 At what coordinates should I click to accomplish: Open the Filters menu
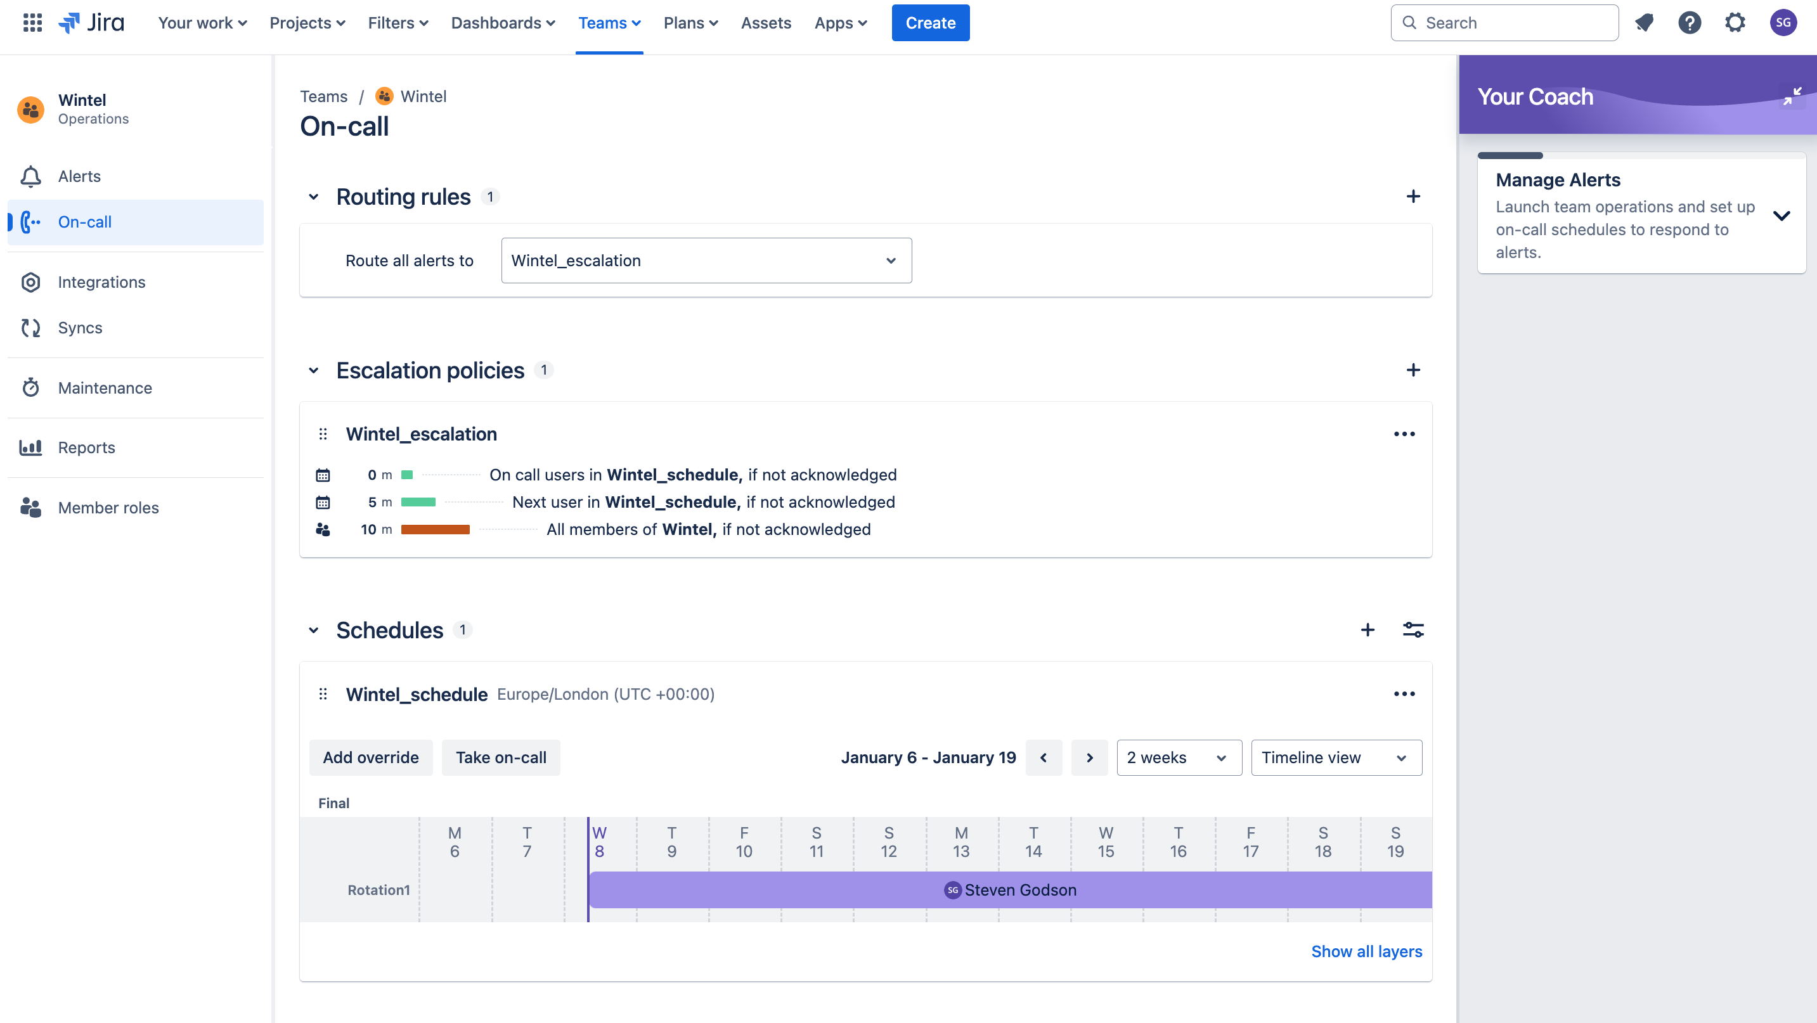click(398, 23)
